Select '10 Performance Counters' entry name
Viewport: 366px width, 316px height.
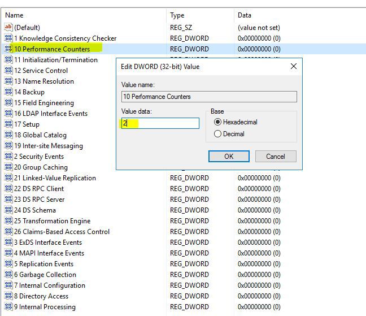coord(52,49)
